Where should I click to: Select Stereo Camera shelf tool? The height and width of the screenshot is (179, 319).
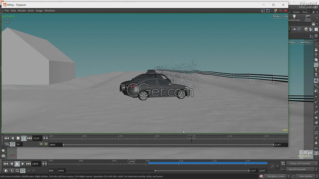tap(308, 18)
